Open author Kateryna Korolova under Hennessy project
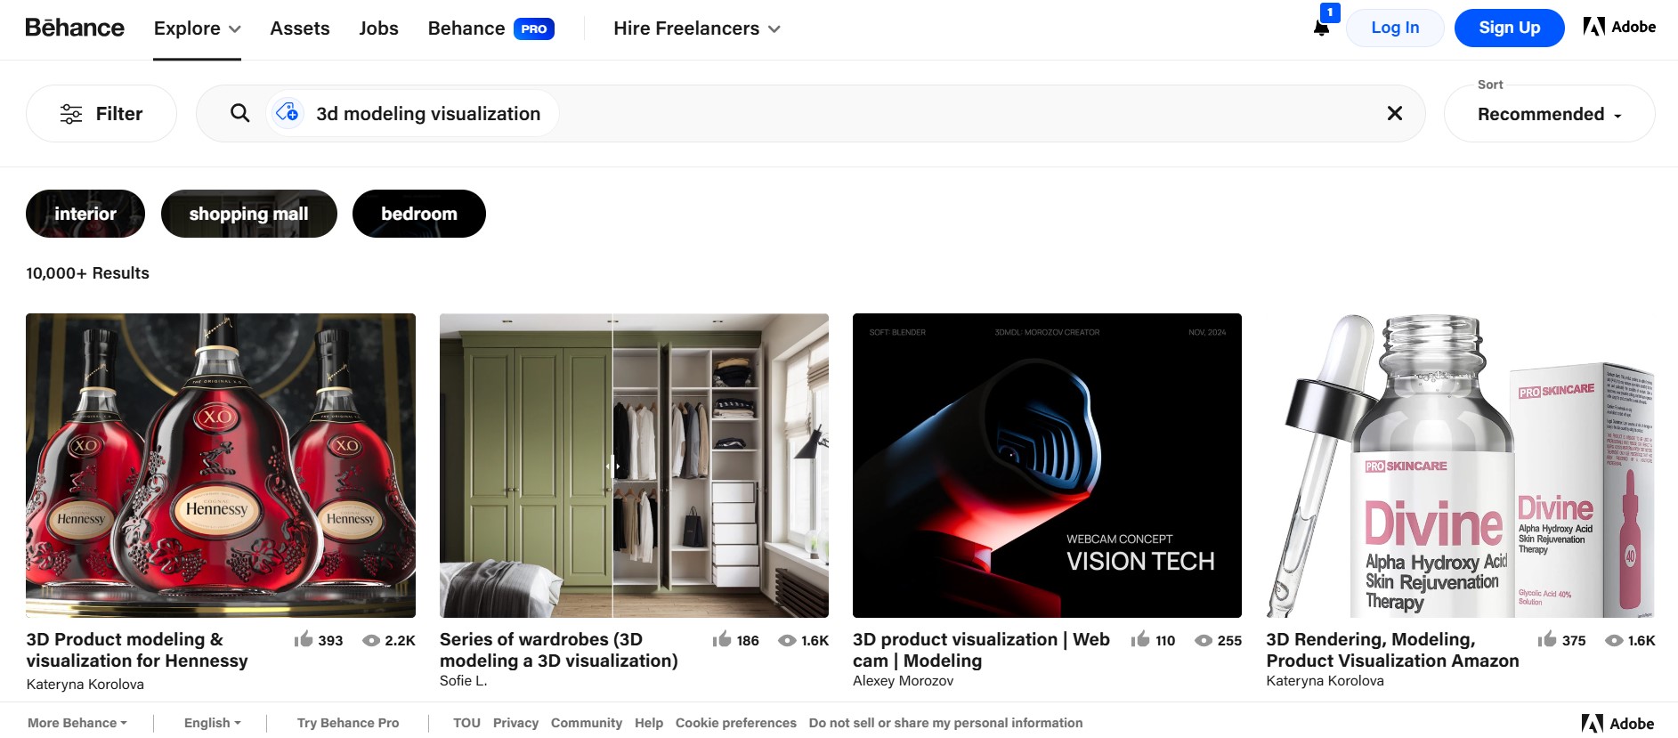 click(x=85, y=684)
